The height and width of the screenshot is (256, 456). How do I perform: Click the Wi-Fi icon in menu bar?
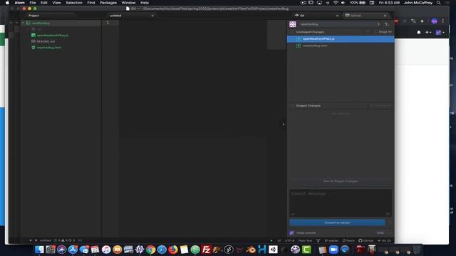tap(336, 3)
